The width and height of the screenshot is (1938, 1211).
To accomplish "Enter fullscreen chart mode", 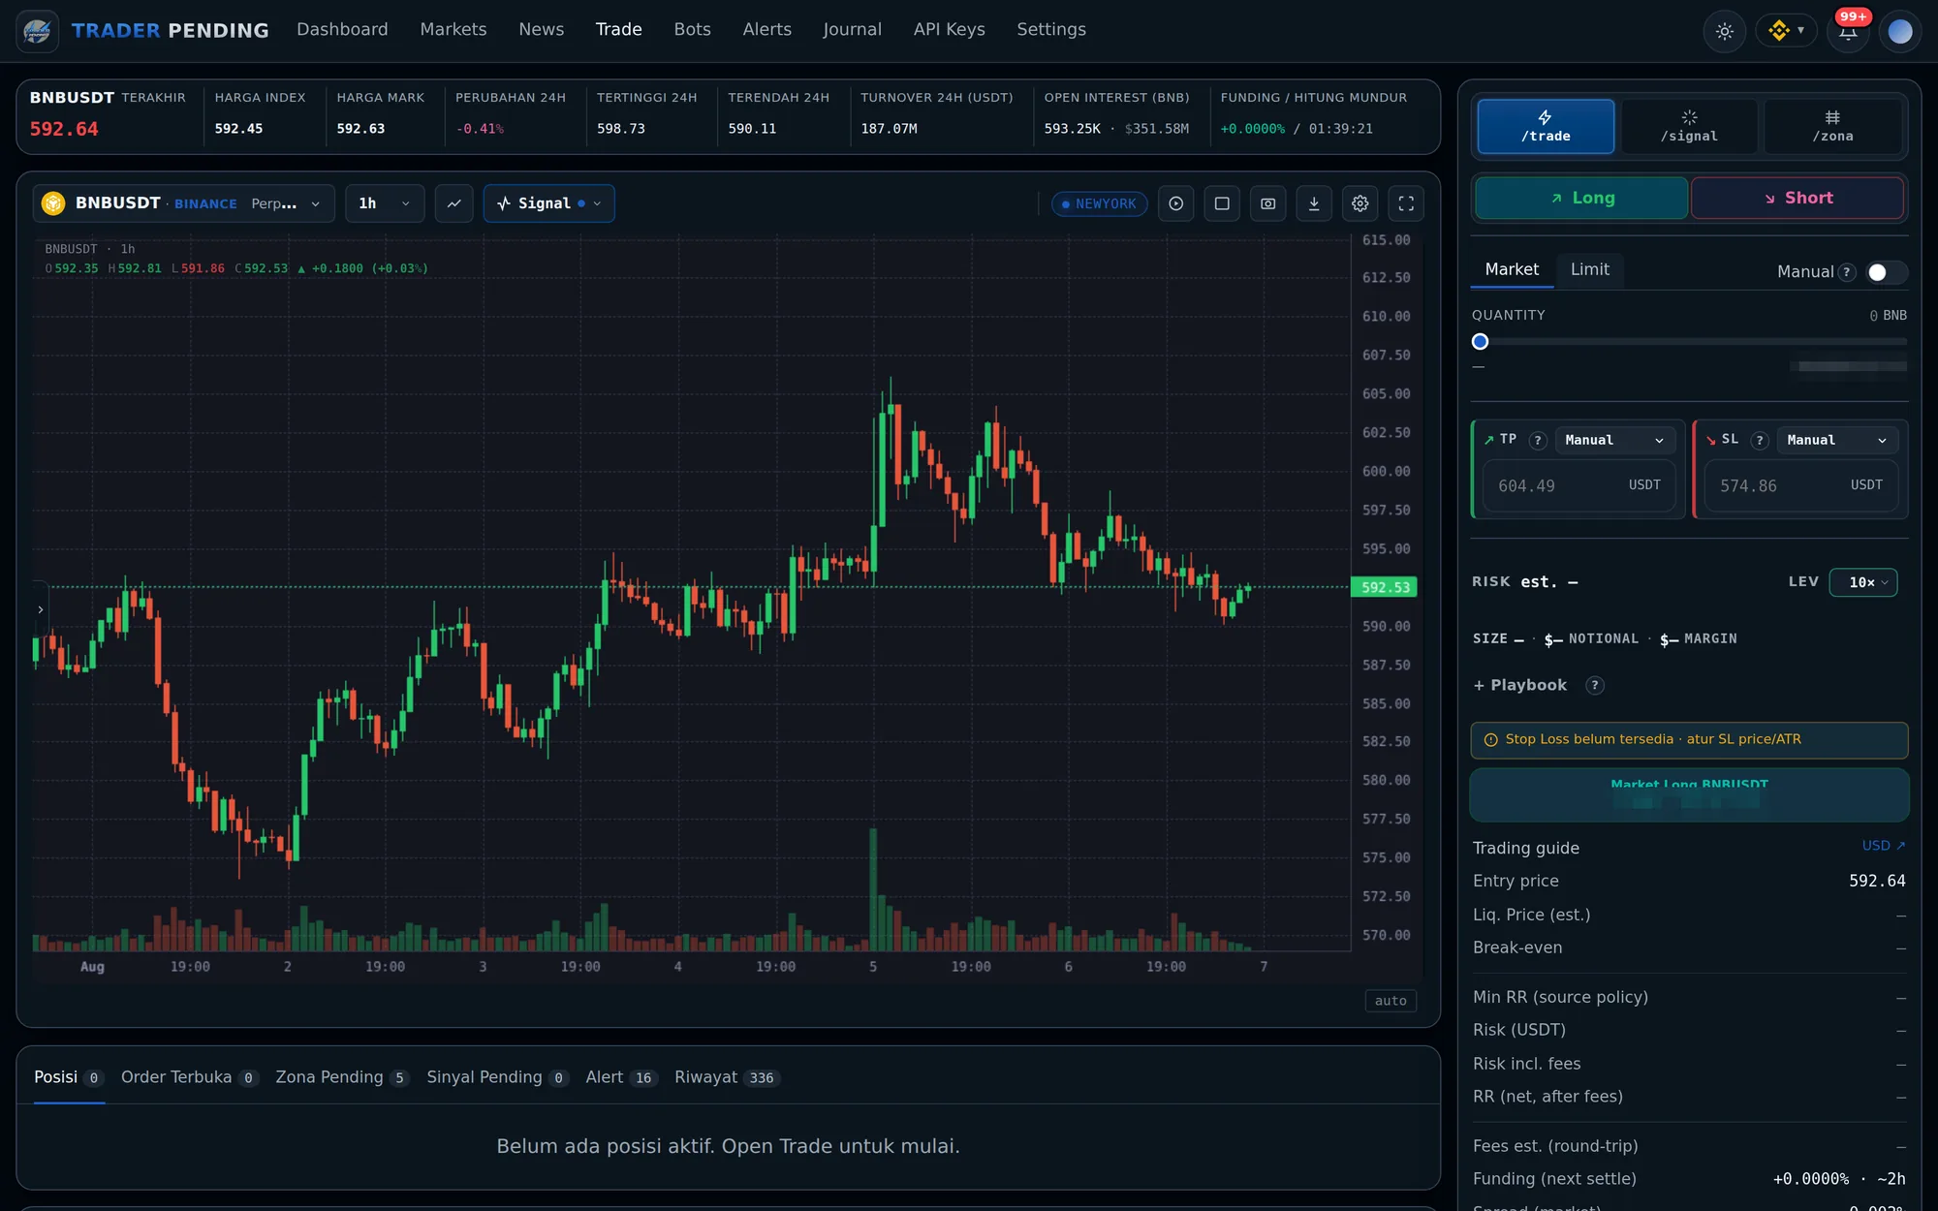I will 1406,203.
